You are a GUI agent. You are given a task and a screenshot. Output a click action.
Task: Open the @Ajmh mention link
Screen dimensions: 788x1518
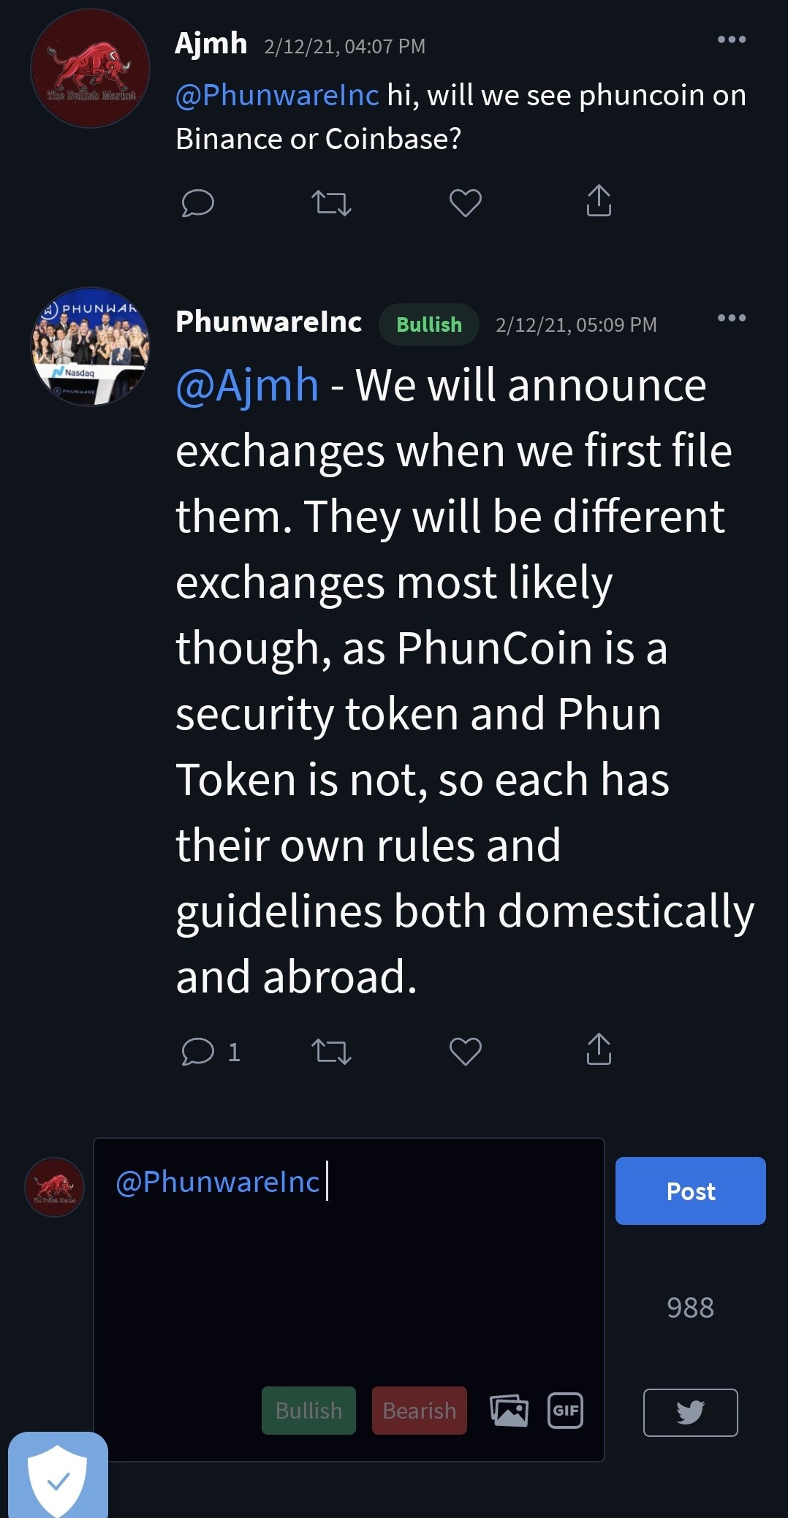[247, 385]
